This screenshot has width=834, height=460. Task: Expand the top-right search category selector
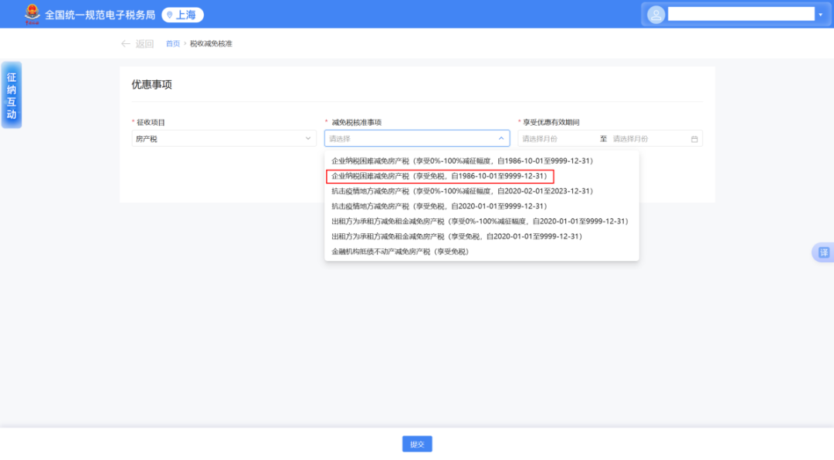click(820, 13)
